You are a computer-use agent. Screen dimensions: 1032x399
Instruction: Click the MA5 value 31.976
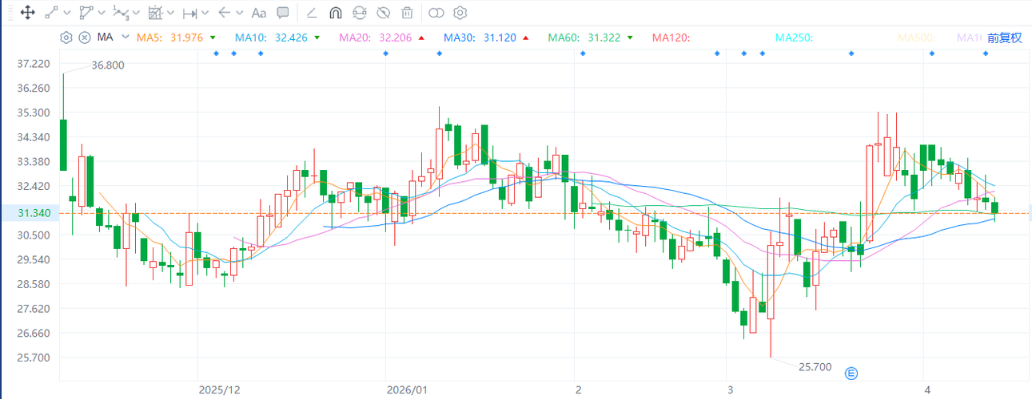click(x=185, y=38)
